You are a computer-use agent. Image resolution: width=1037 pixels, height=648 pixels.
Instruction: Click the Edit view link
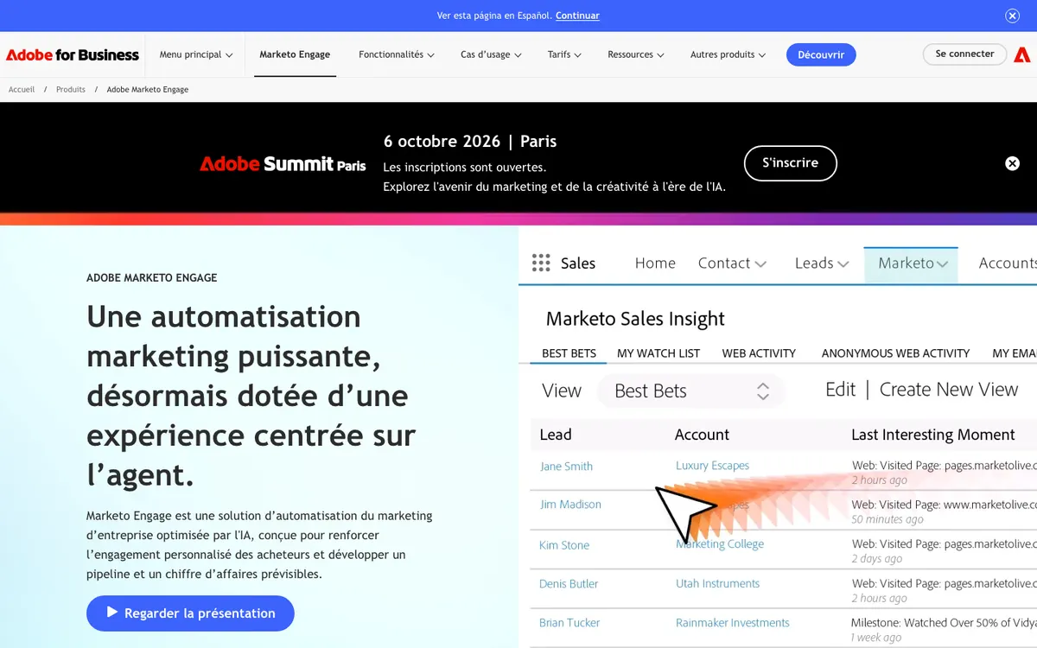[x=840, y=390]
